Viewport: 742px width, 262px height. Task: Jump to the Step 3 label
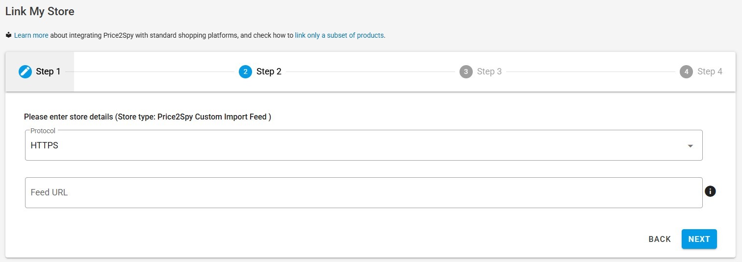(489, 71)
